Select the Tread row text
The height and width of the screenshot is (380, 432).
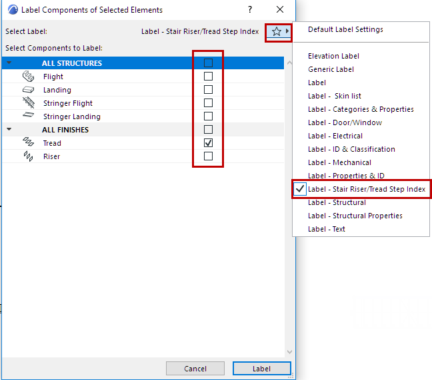point(52,143)
